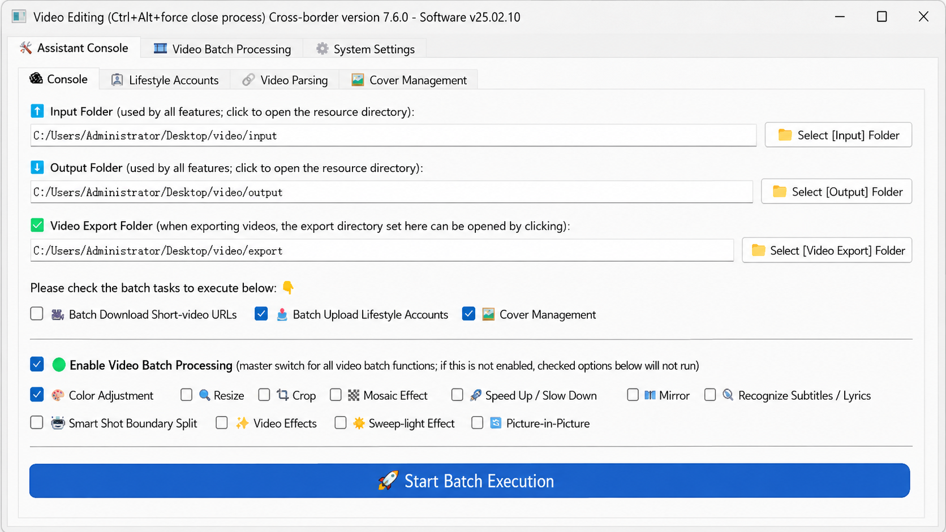Image resolution: width=946 pixels, height=532 pixels.
Task: Click the camera icon beside Smart Shot Boundary Split
Action: coord(58,423)
